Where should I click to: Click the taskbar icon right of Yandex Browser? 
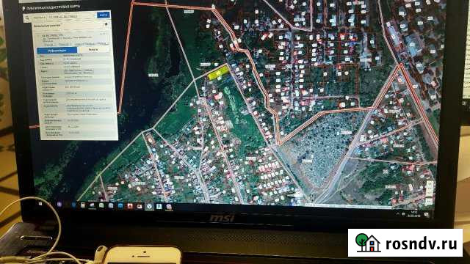pyautogui.click(x=159, y=207)
